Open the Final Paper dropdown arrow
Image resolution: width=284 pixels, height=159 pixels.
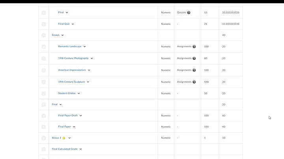click(x=74, y=127)
